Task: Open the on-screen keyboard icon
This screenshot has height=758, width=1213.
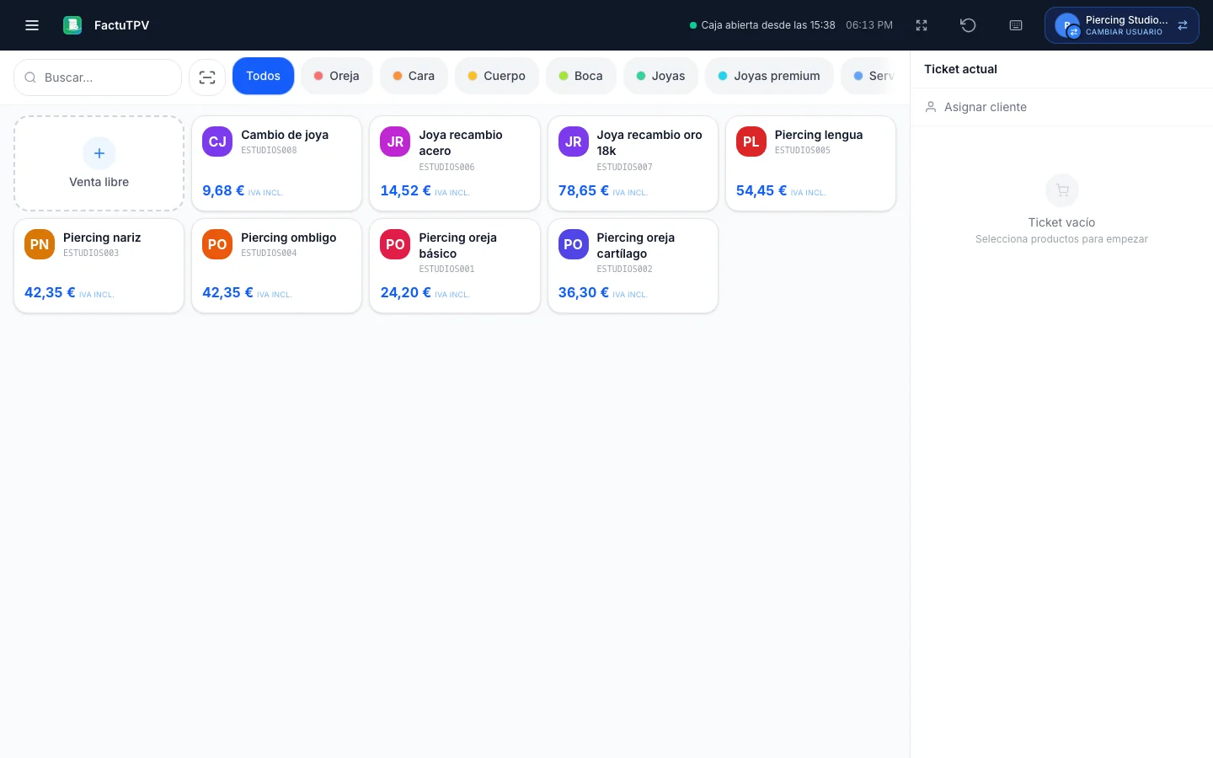Action: (1016, 25)
